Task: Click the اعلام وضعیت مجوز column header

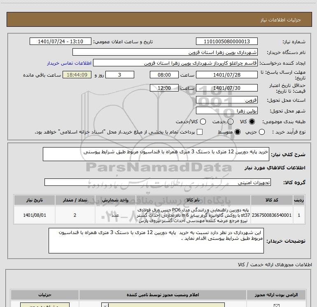Action: [x=163, y=295]
